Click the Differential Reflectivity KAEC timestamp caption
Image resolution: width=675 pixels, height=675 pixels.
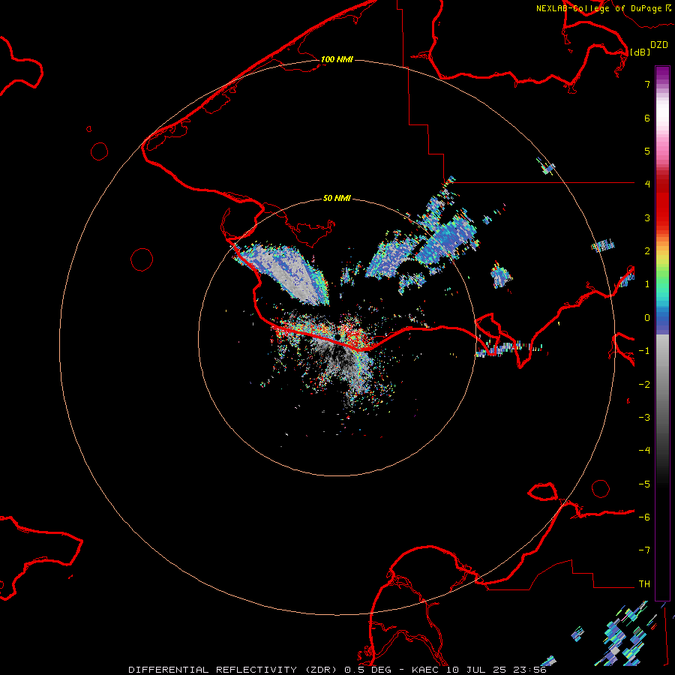click(x=337, y=670)
